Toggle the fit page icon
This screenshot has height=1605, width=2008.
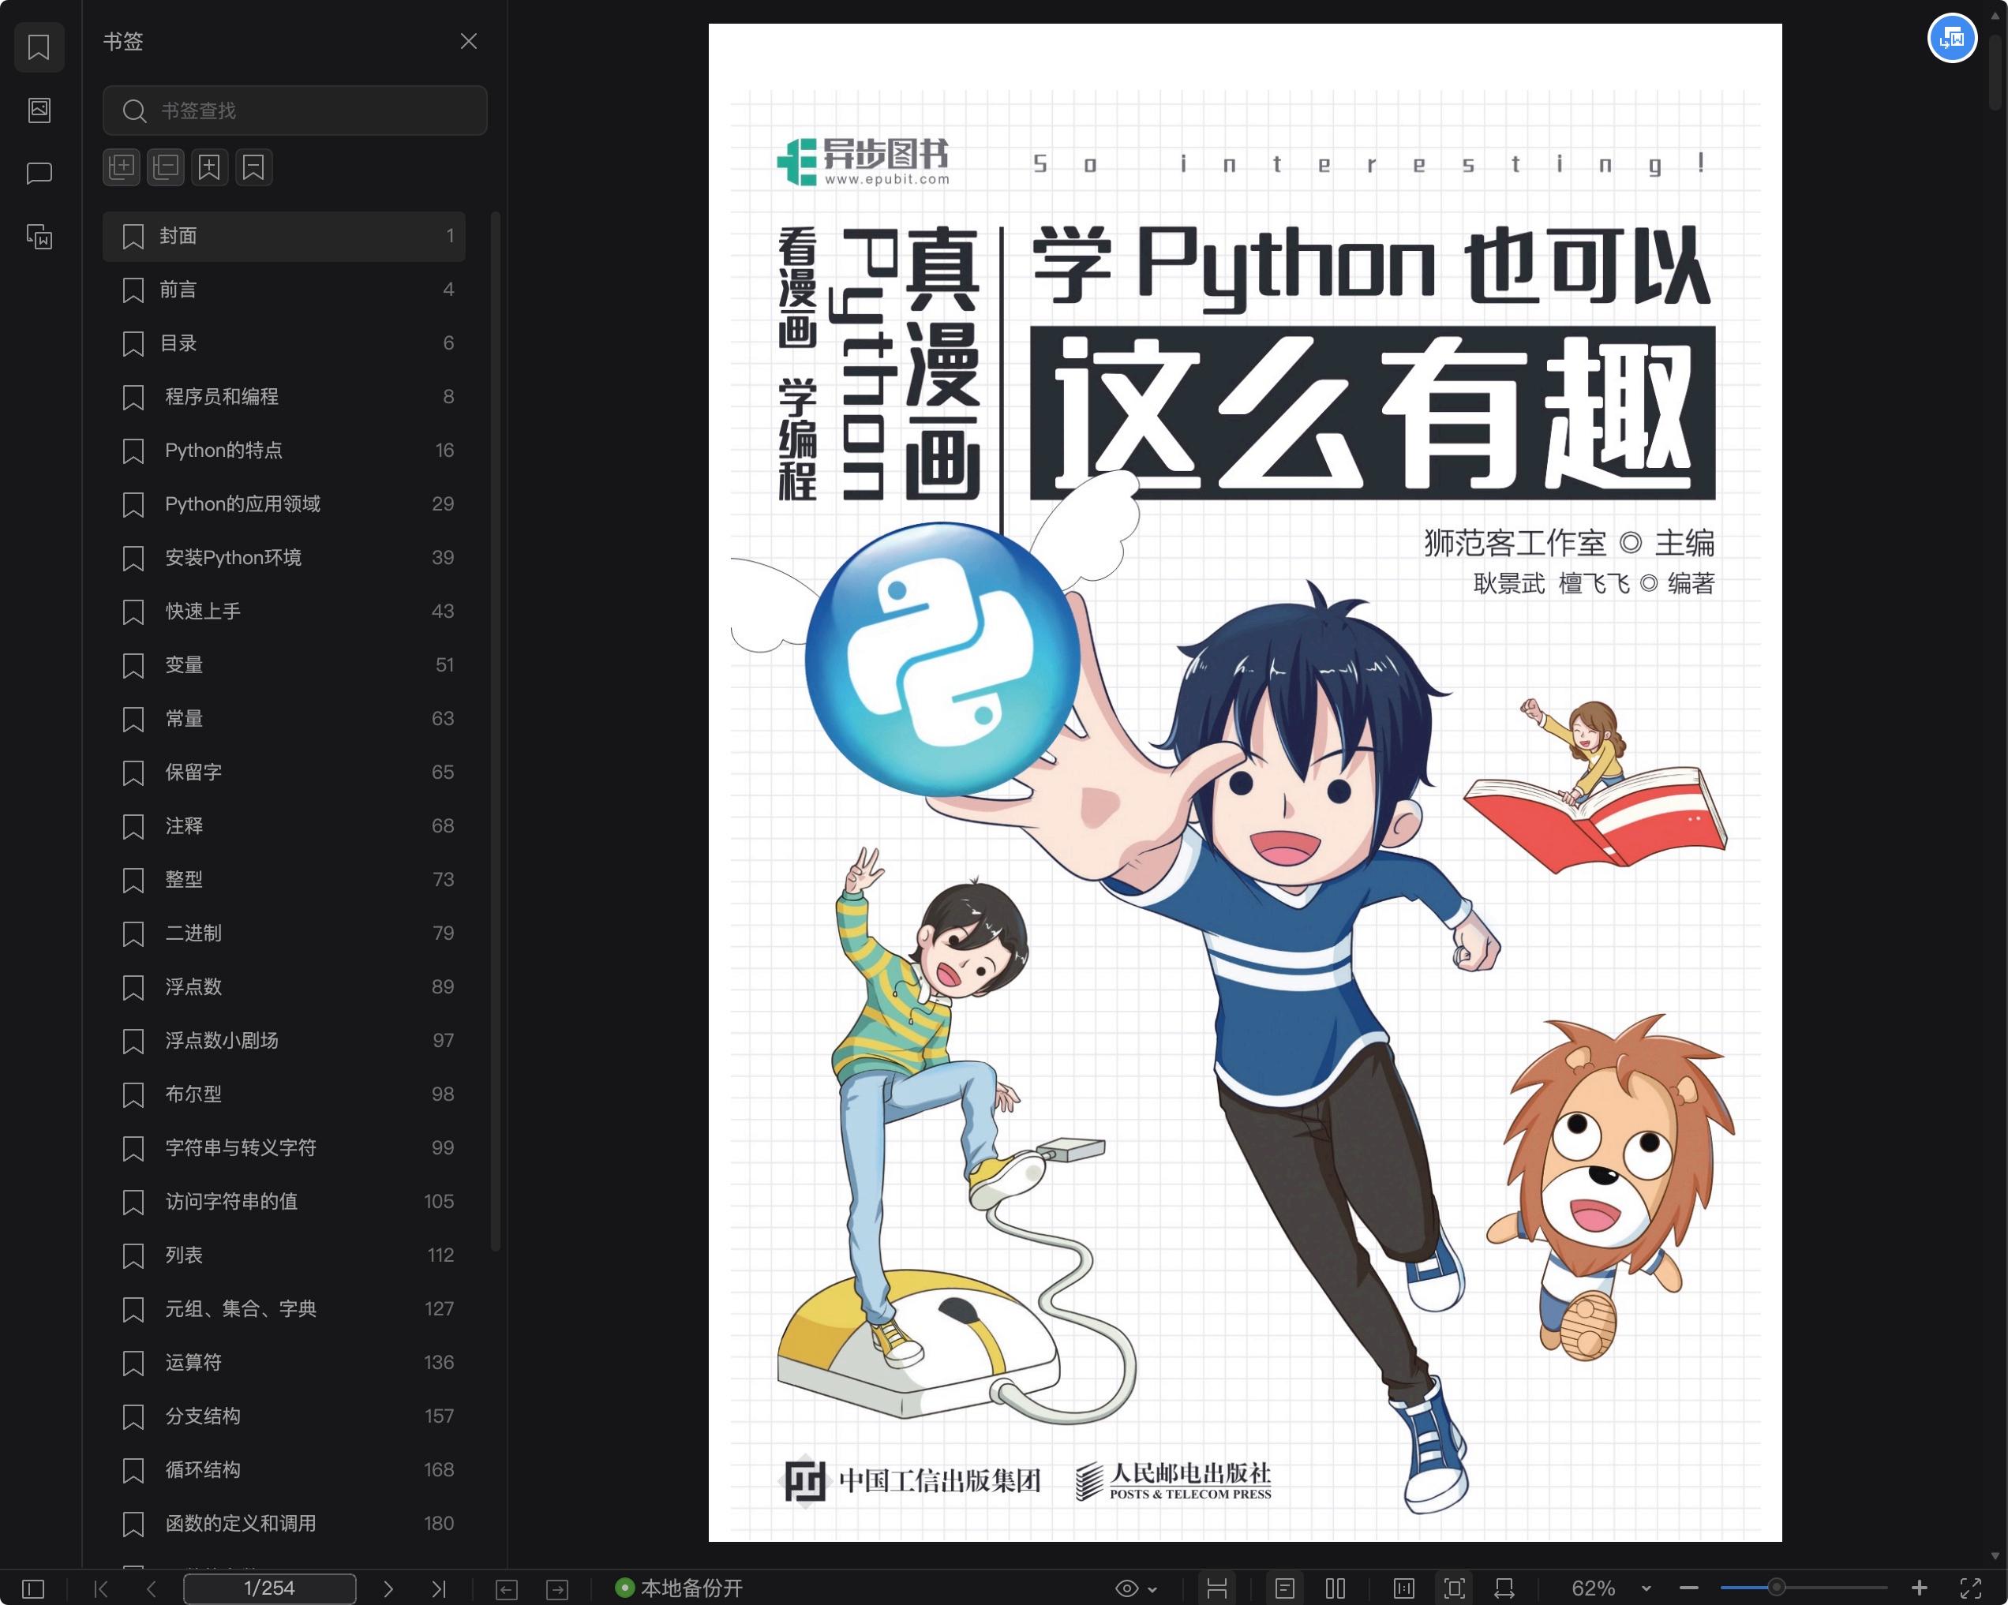(x=1454, y=1588)
